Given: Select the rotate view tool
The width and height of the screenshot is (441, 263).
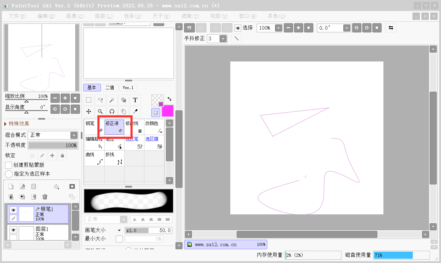Looking at the screenshot, I should point(112,112).
